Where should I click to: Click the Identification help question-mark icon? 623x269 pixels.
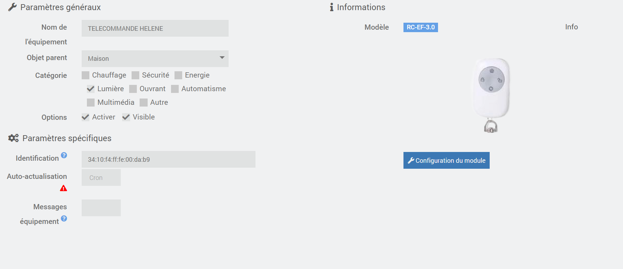[x=64, y=155]
